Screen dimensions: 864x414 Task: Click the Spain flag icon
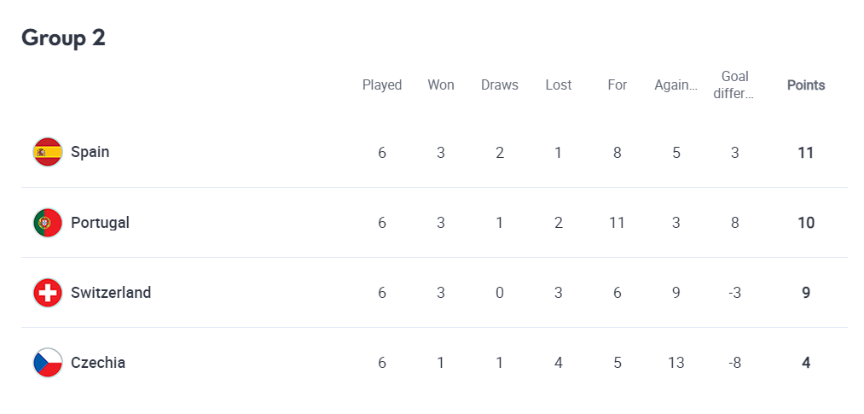(x=48, y=152)
